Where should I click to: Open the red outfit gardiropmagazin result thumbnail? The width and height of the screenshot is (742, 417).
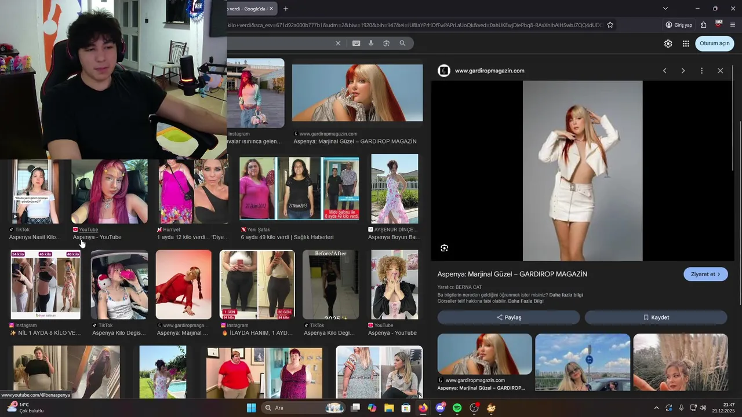click(x=184, y=284)
